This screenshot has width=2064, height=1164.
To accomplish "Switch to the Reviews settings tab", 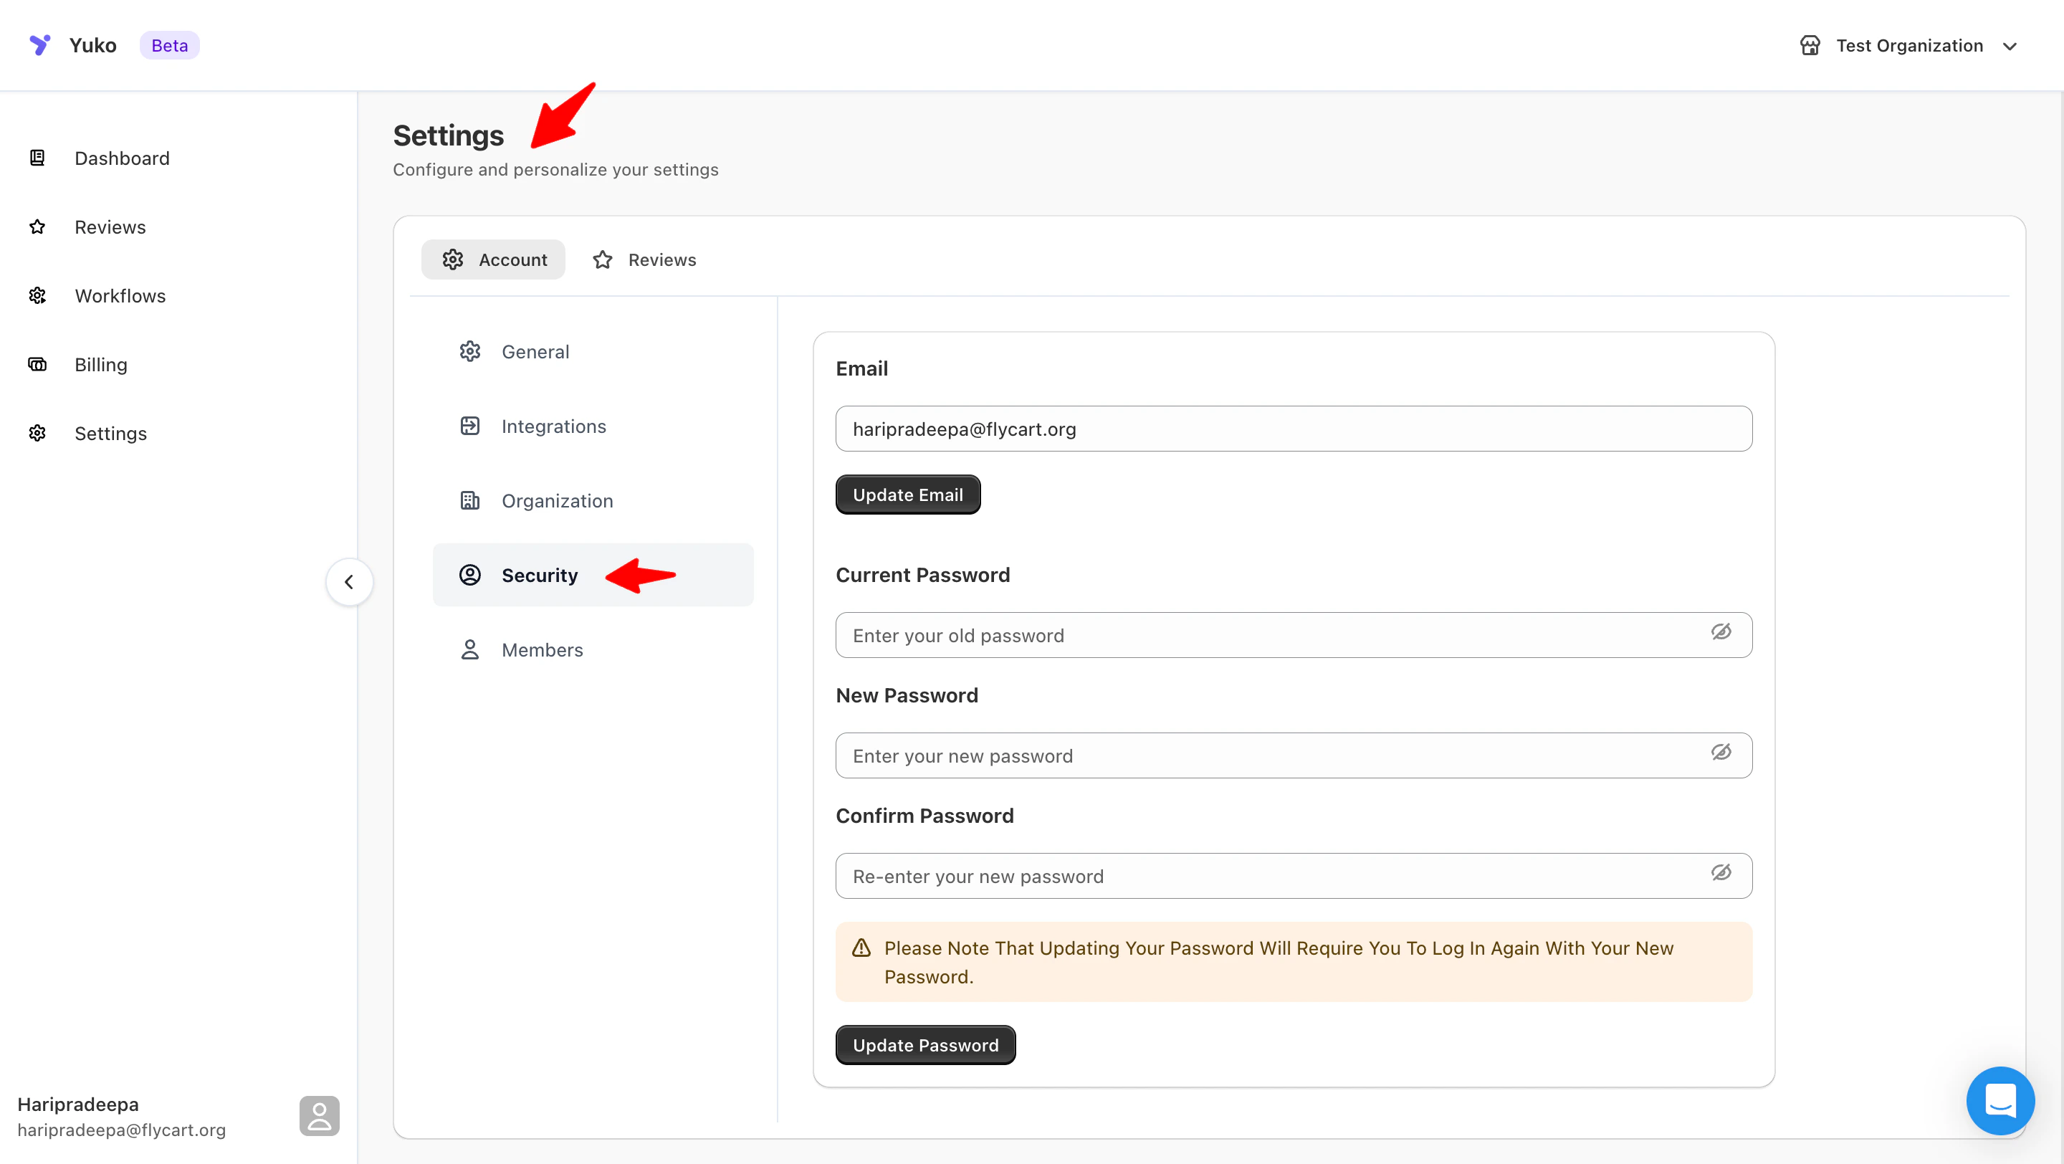I will pyautogui.click(x=645, y=259).
